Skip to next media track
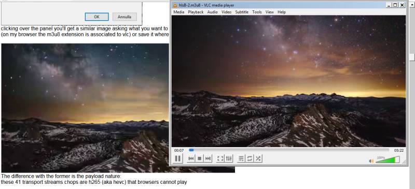This screenshot has height=189, width=415. [208, 158]
